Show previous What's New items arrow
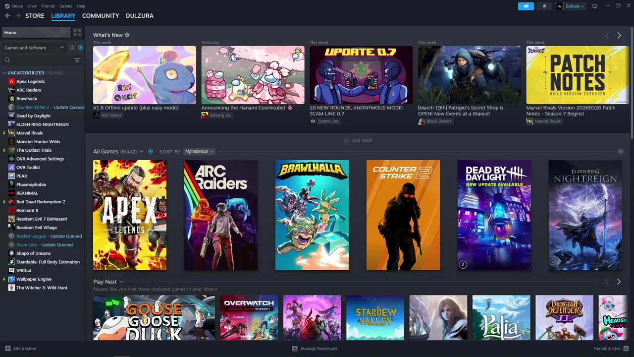634x357 pixels. [607, 35]
